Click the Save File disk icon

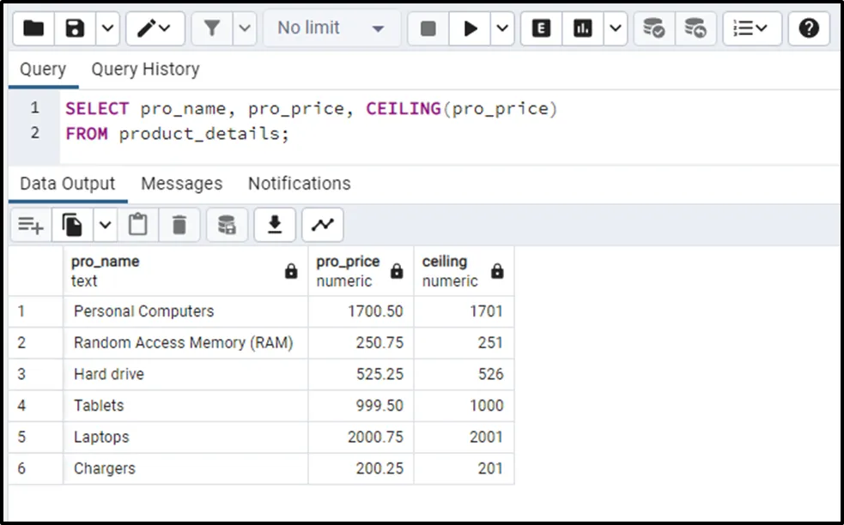pyautogui.click(x=76, y=28)
